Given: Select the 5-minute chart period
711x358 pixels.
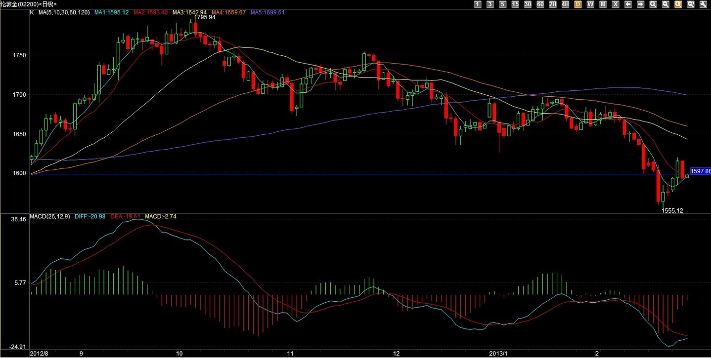Looking at the screenshot, I should tap(502, 4).
